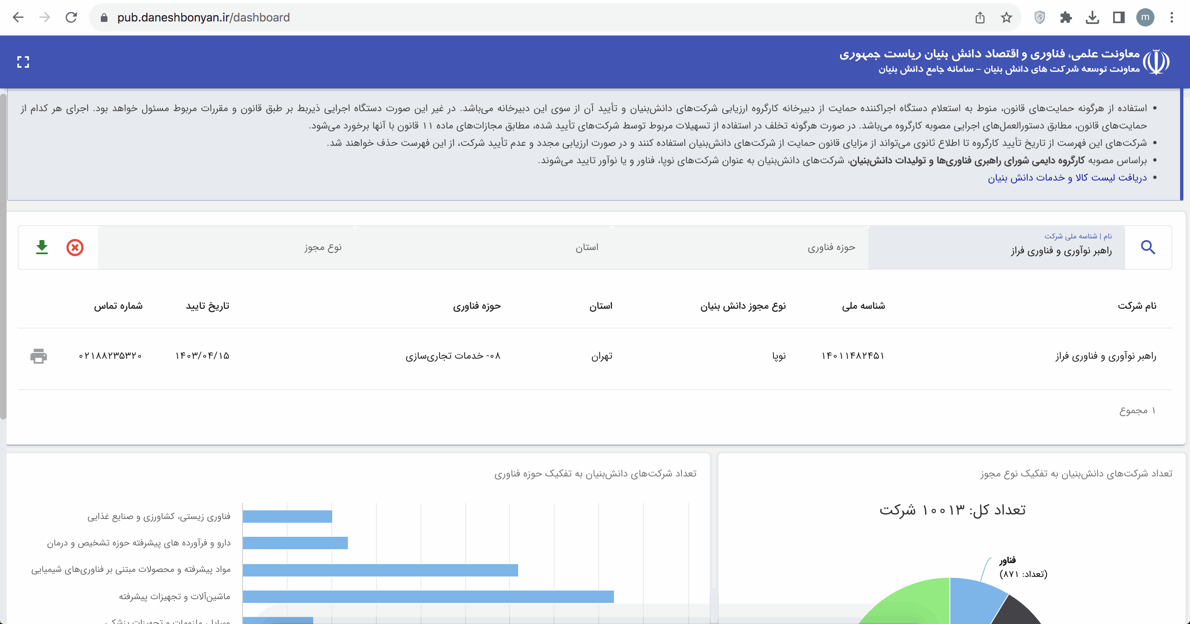Screen dimensions: 1190x624
Task: Sort by شناسه ملی column header
Action: 864,306
